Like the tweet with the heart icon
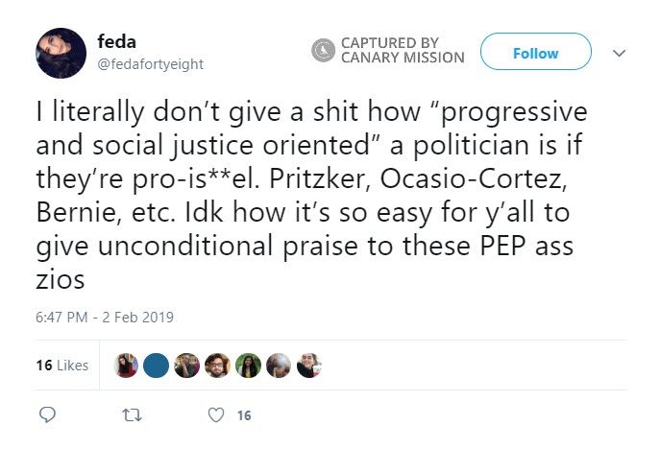The width and height of the screenshot is (660, 449). click(216, 414)
